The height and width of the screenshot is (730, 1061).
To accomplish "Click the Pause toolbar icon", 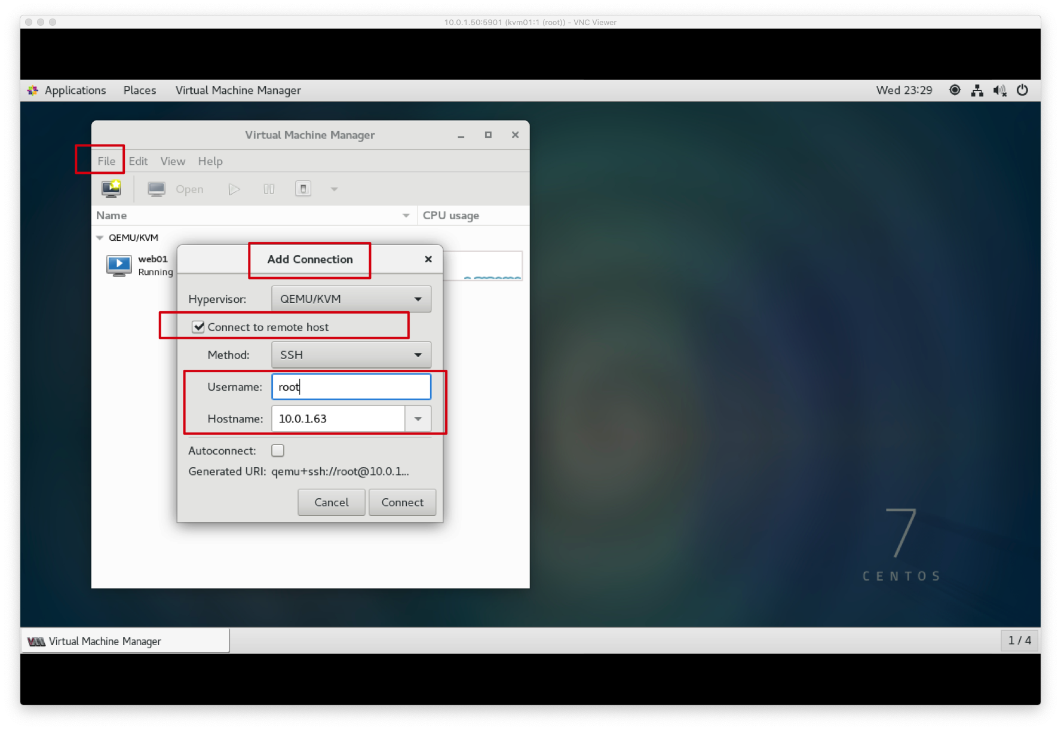I will pyautogui.click(x=269, y=189).
